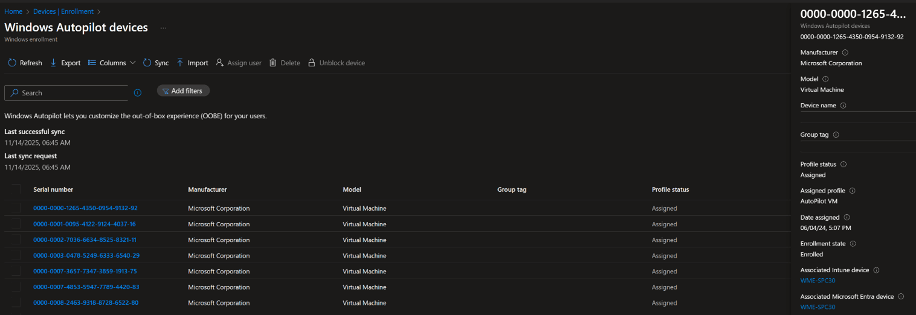Open Associated Intune device WME-SPC30 link
916x315 pixels.
click(x=818, y=281)
